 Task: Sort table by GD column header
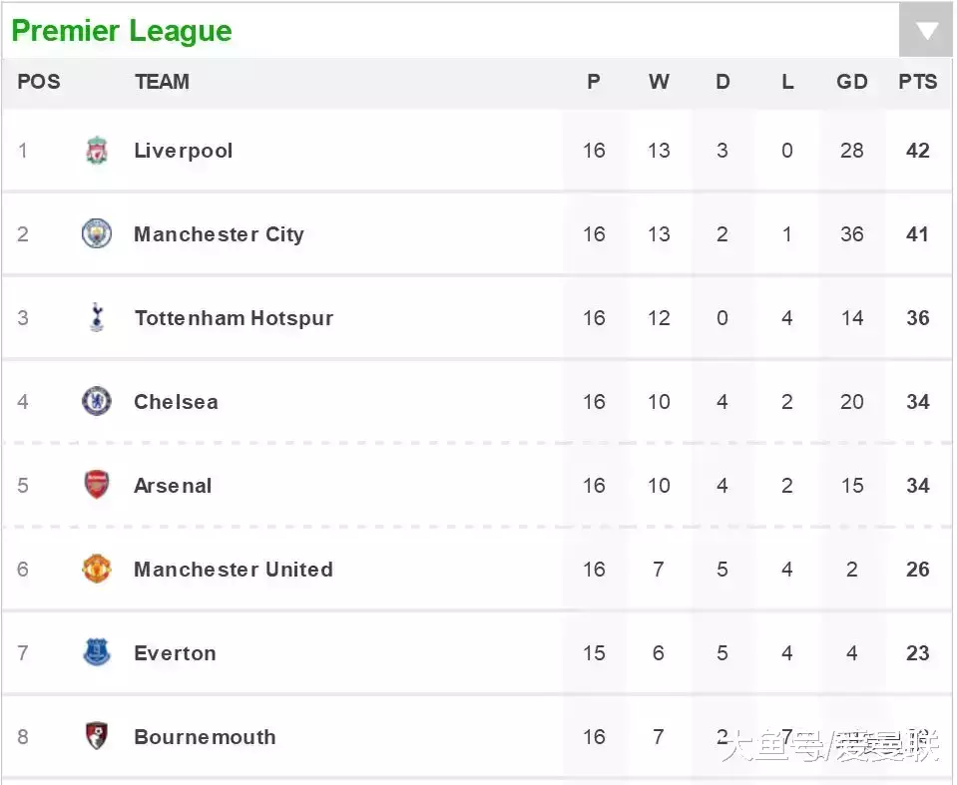(x=852, y=82)
